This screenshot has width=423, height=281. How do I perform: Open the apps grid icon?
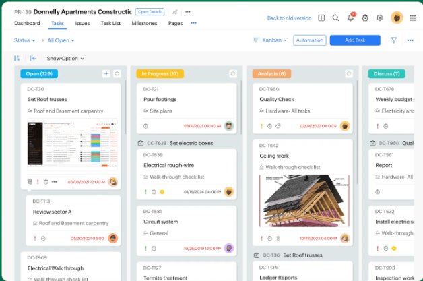413,18
